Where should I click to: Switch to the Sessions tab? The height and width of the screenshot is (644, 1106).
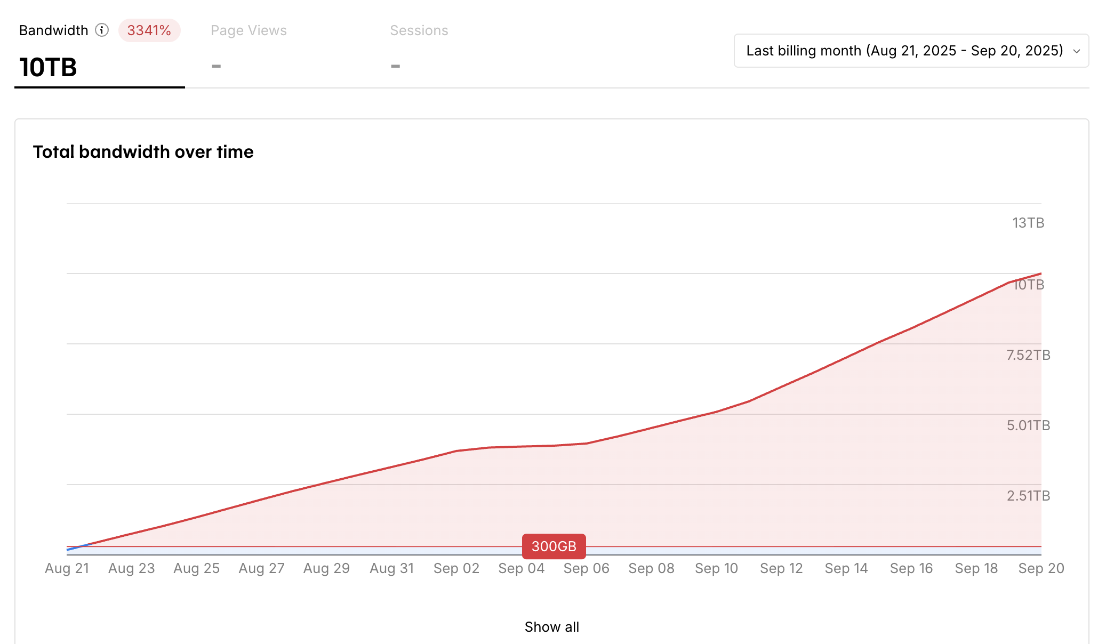click(x=419, y=30)
